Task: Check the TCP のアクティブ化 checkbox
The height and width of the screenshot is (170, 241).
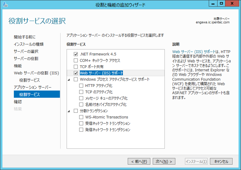Action: tap(81, 92)
